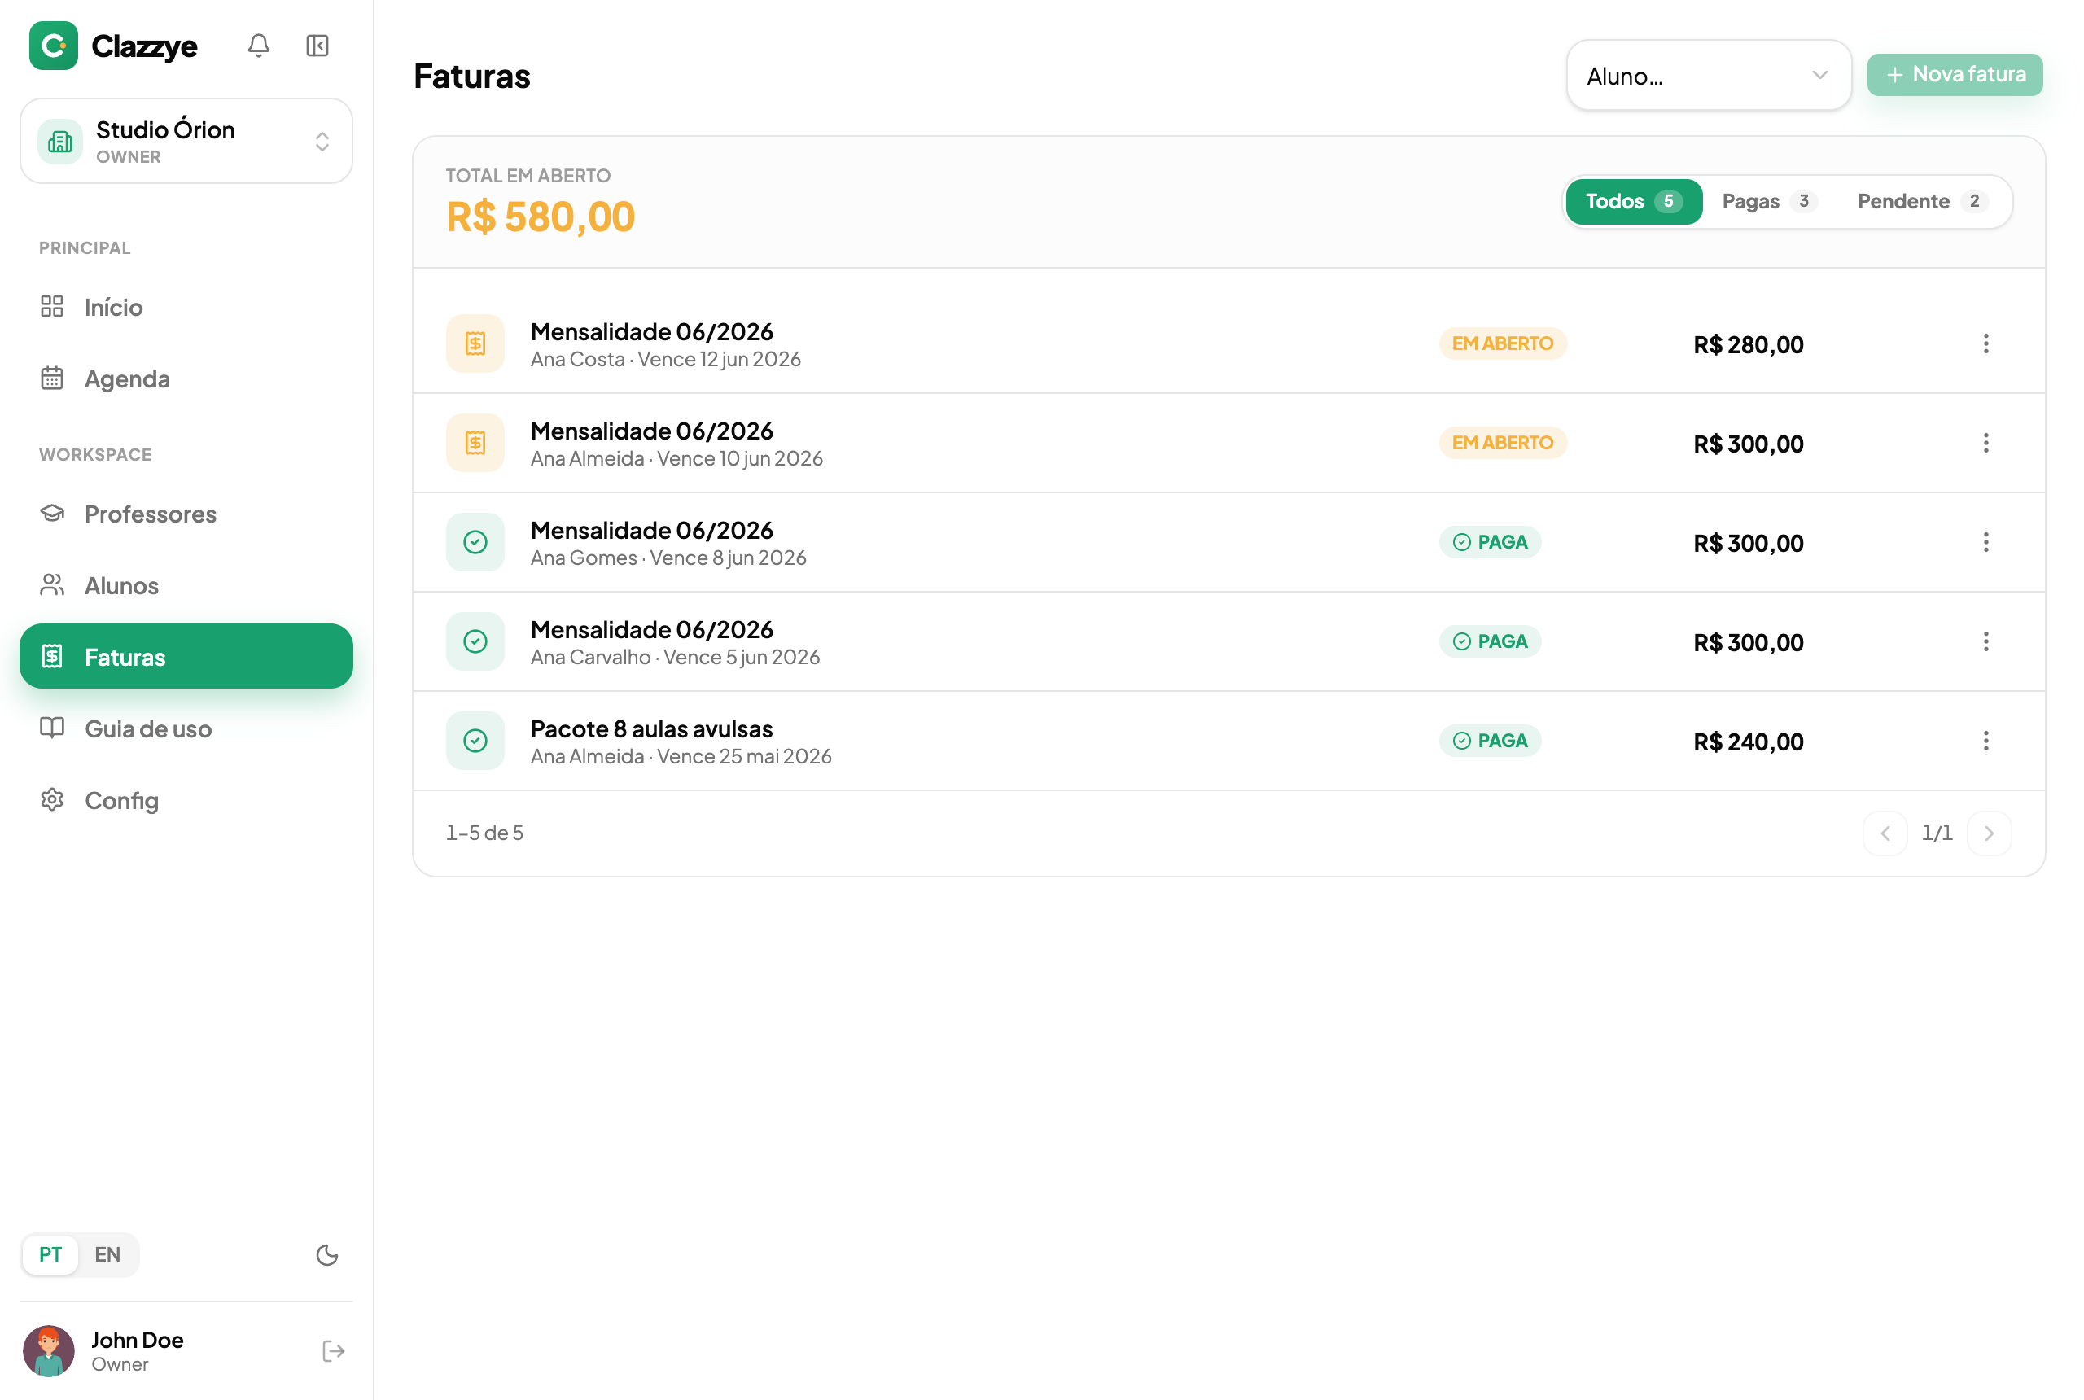Click 'Ana Carvalho · Vence 5 jun 2026' text
2084x1400 pixels.
(675, 657)
